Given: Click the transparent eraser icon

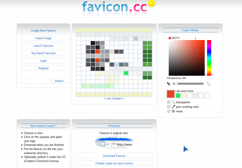Looking at the screenshot, I should click(173, 102).
